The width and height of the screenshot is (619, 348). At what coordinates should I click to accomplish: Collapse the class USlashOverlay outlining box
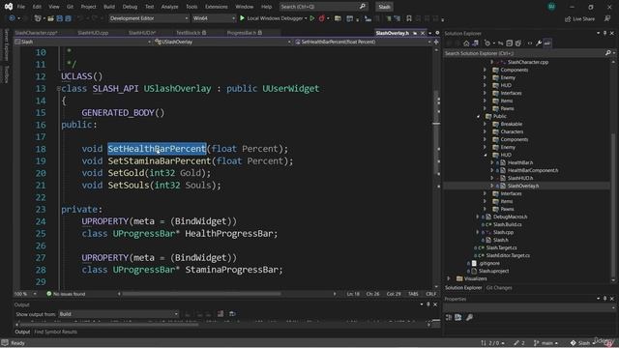click(x=58, y=89)
